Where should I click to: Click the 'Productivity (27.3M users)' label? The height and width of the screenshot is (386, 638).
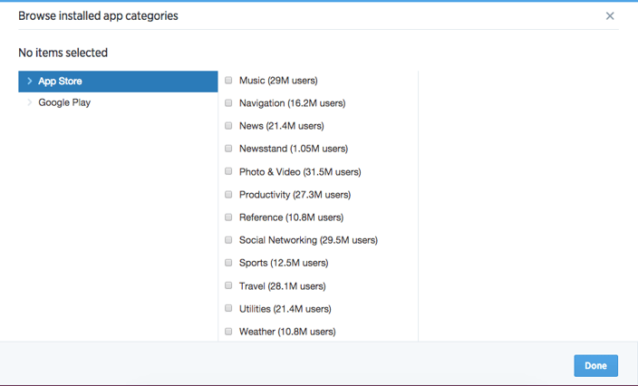click(295, 195)
